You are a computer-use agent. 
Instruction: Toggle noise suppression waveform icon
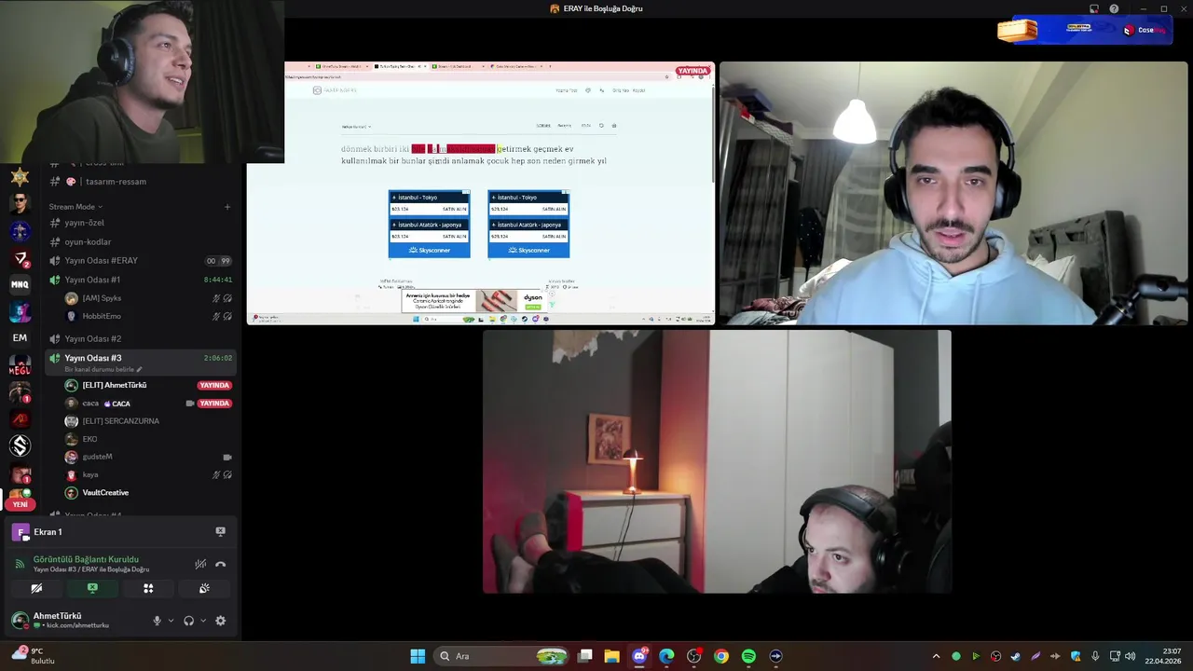pyautogui.click(x=200, y=564)
